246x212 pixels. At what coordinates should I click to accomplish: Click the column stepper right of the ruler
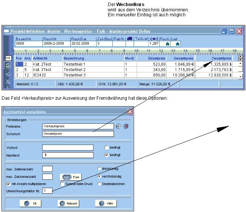240,58
